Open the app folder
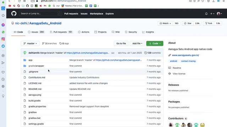 pos(31,60)
